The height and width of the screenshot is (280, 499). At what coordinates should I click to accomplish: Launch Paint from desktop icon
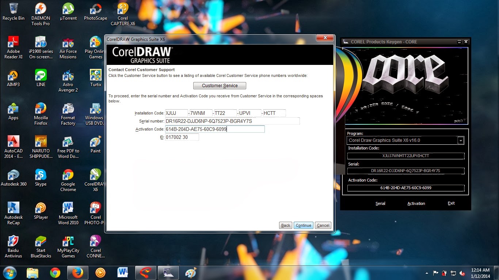click(96, 144)
